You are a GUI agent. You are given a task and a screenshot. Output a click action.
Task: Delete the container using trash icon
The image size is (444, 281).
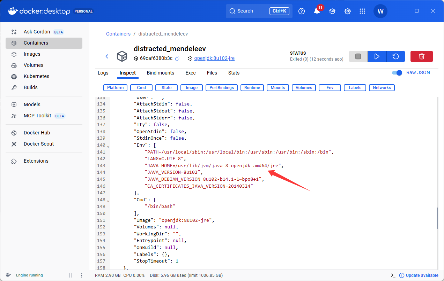(421, 56)
